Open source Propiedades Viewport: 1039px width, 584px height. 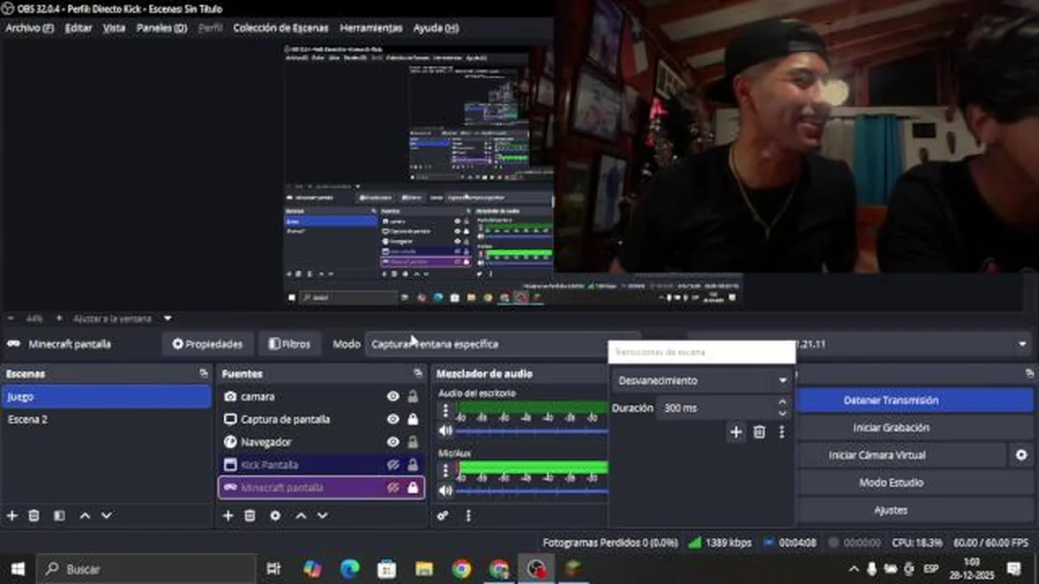click(208, 344)
